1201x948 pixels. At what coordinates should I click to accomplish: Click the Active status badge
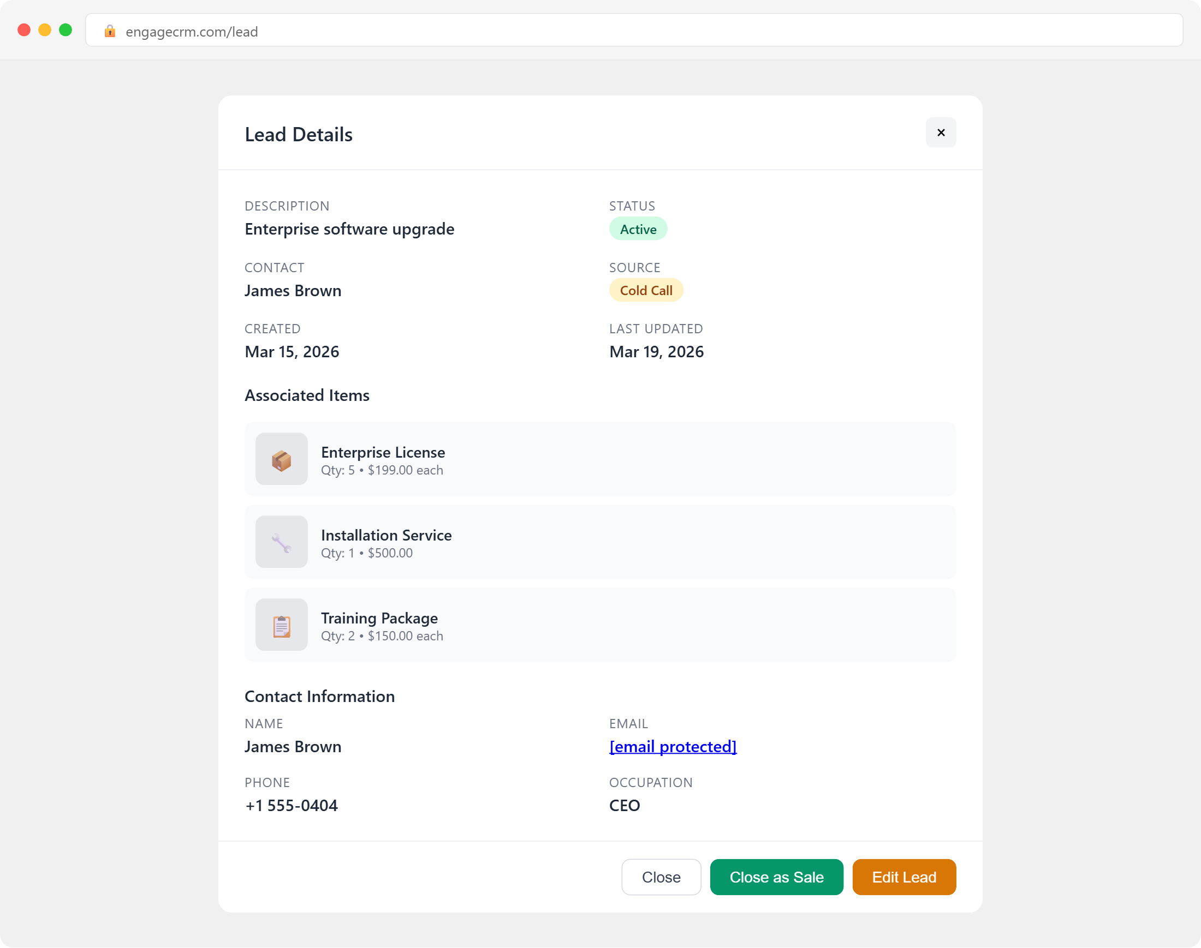(638, 228)
